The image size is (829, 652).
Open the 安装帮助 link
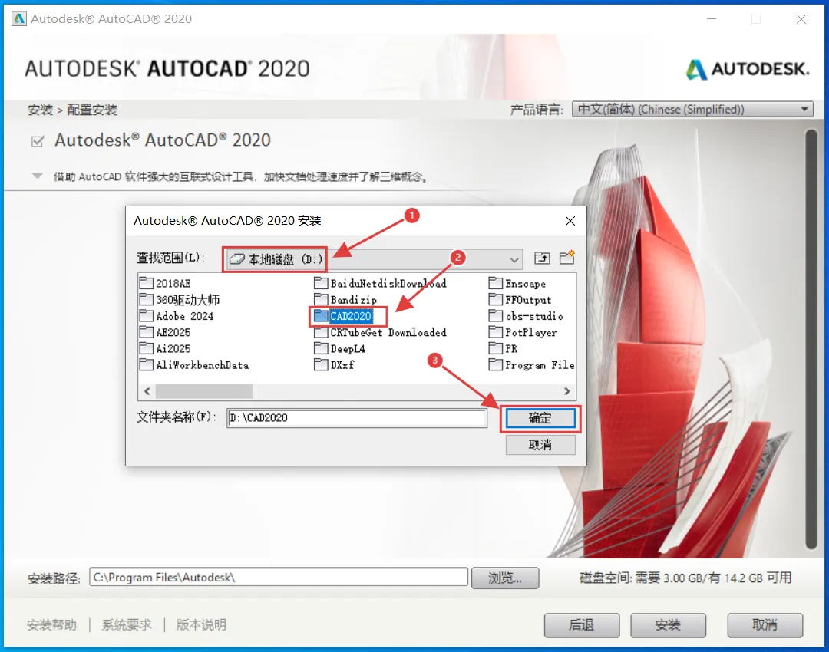[x=52, y=625]
